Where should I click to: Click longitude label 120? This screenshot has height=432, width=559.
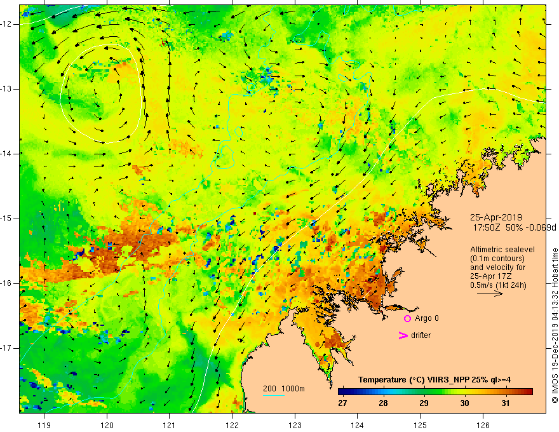tap(107, 425)
